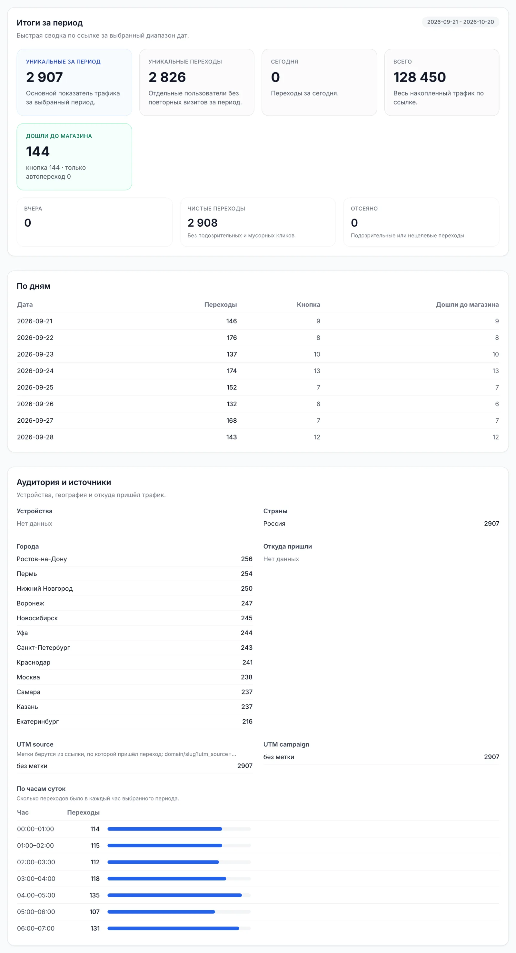The height and width of the screenshot is (953, 516).
Task: Select the 02:00–03:00 hour row
Action: point(258,862)
